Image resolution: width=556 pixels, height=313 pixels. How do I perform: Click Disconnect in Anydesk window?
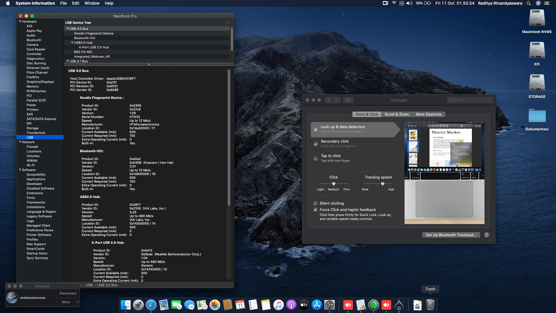pos(68,293)
